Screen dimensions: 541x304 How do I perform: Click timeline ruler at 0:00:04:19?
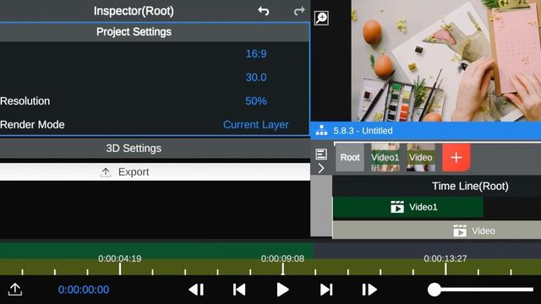pos(120,258)
